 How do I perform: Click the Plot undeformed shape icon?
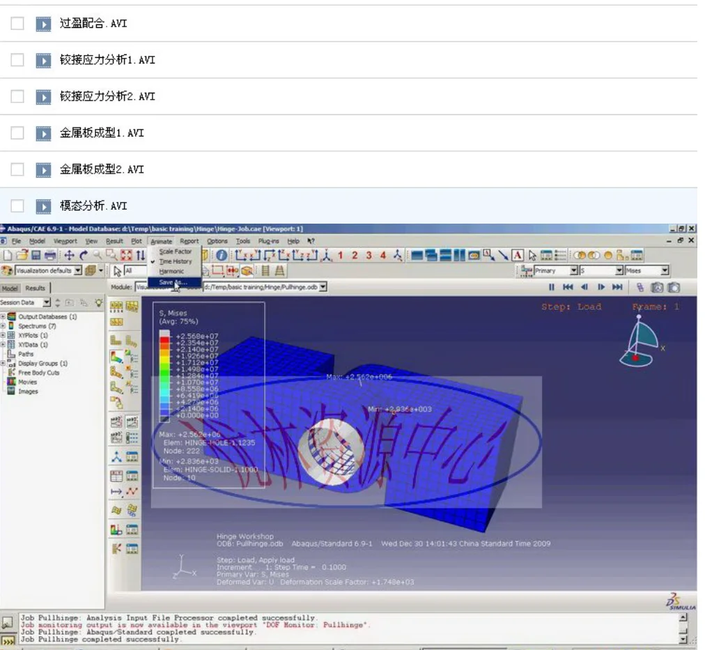pyautogui.click(x=116, y=341)
